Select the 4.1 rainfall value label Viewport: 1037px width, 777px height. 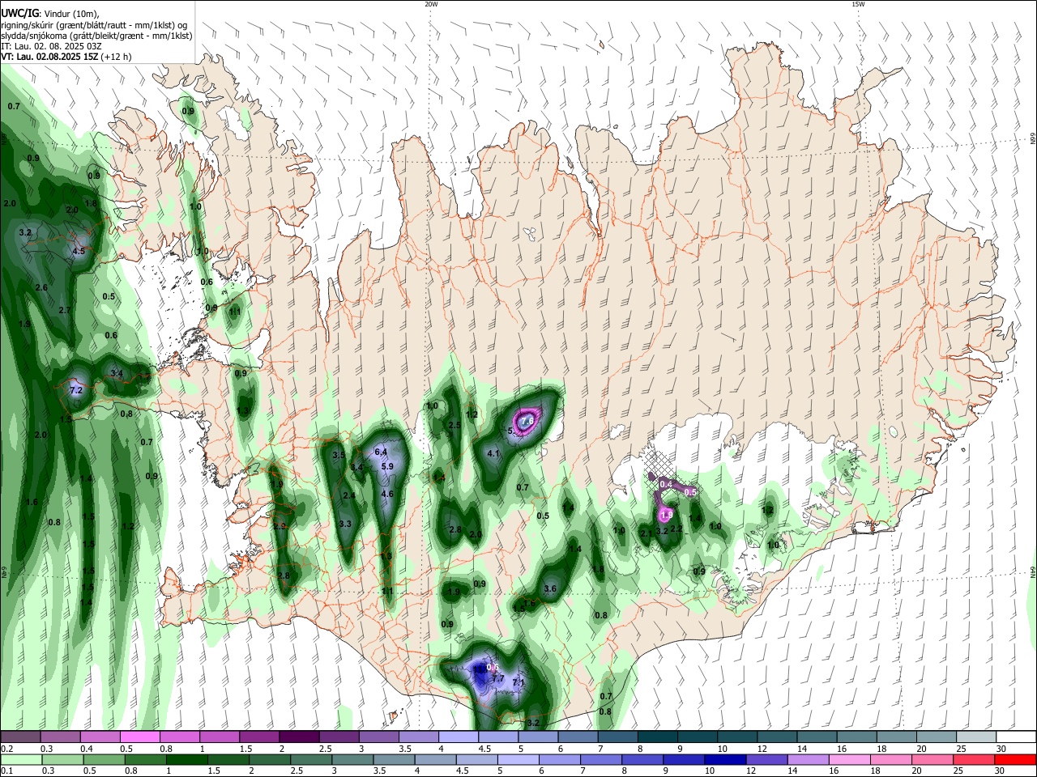click(494, 454)
